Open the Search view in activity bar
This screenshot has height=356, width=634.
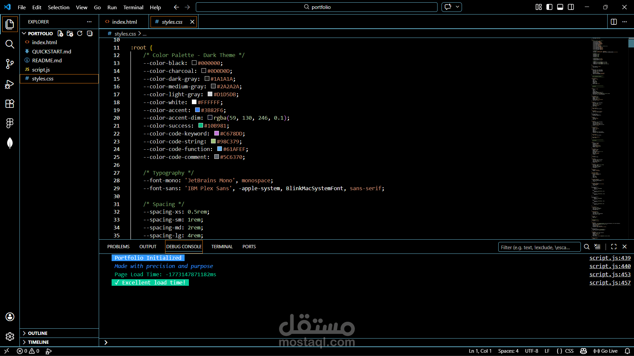pyautogui.click(x=10, y=44)
